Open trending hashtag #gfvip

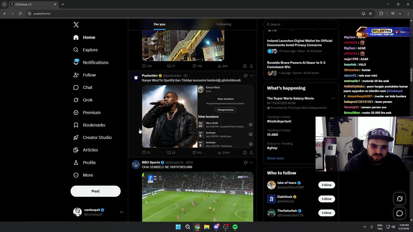(x=272, y=148)
